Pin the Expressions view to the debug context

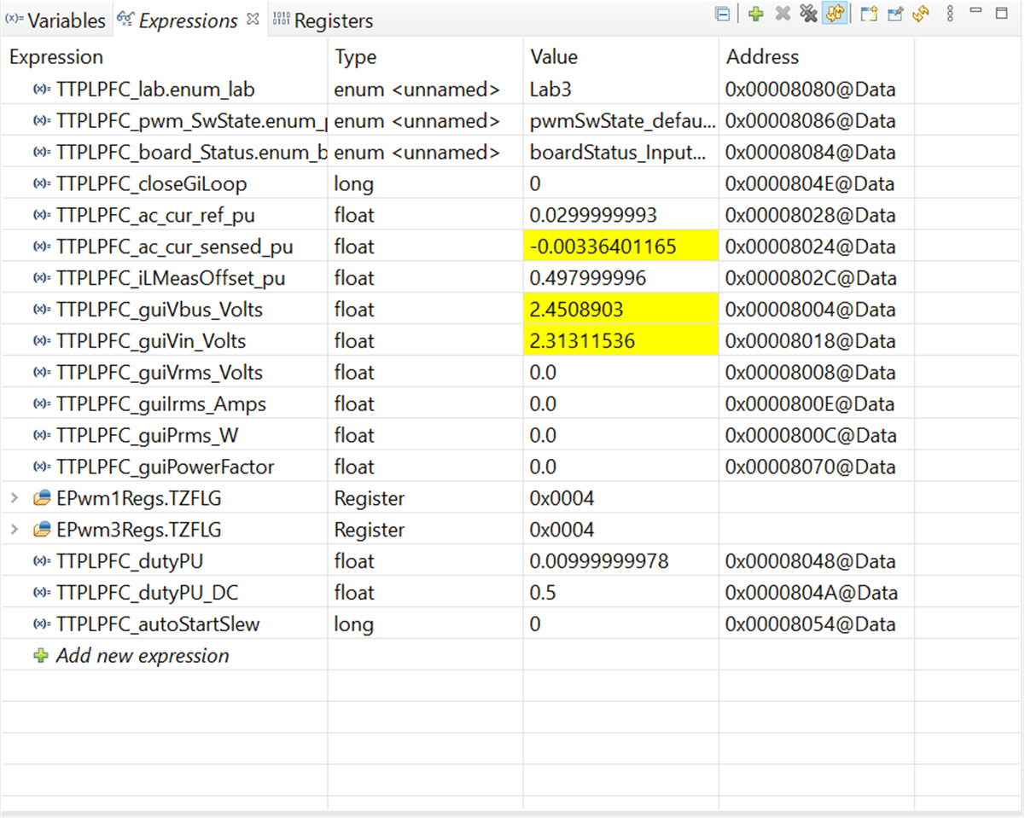pos(894,14)
